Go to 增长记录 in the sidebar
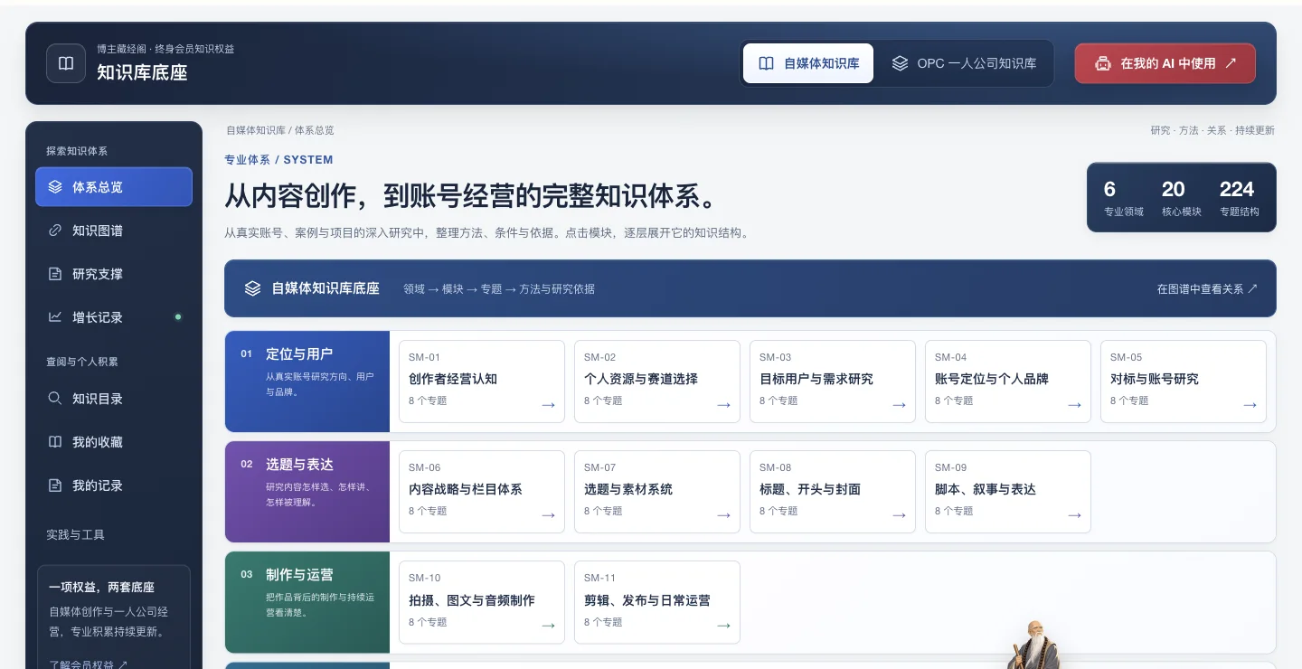The height and width of the screenshot is (669, 1302). 114,317
